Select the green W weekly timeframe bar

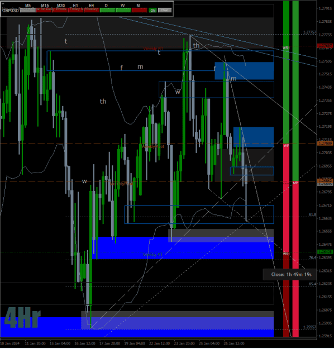click(123, 10)
